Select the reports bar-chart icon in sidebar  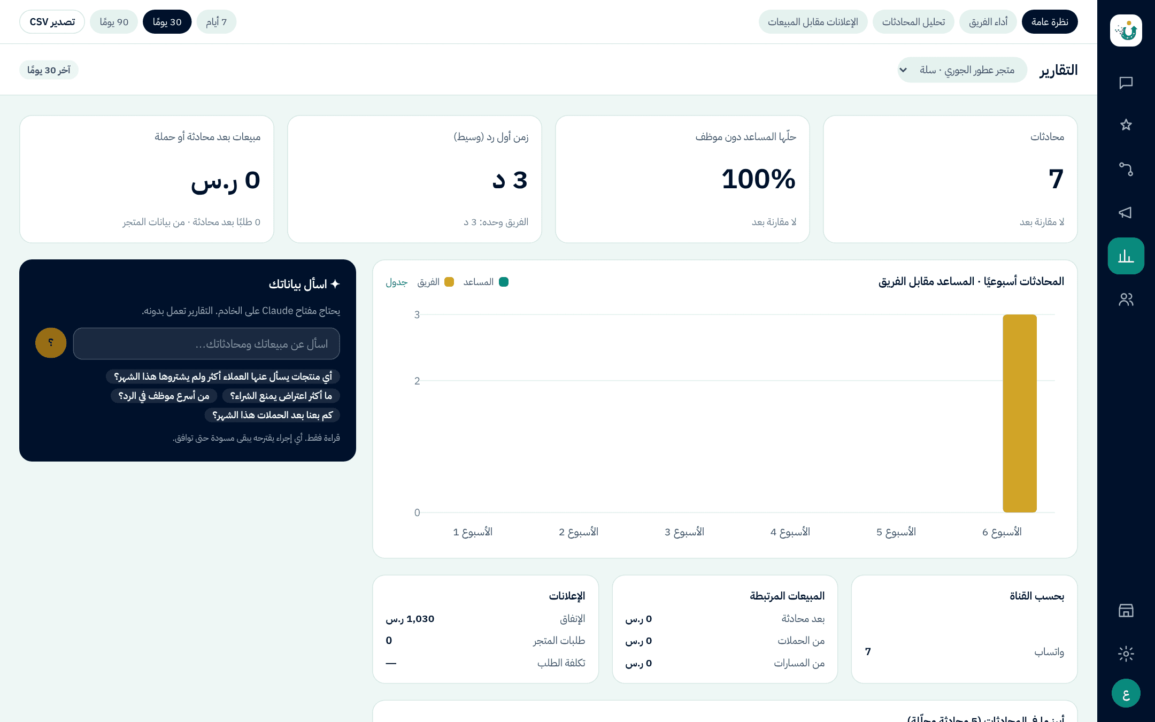point(1126,256)
